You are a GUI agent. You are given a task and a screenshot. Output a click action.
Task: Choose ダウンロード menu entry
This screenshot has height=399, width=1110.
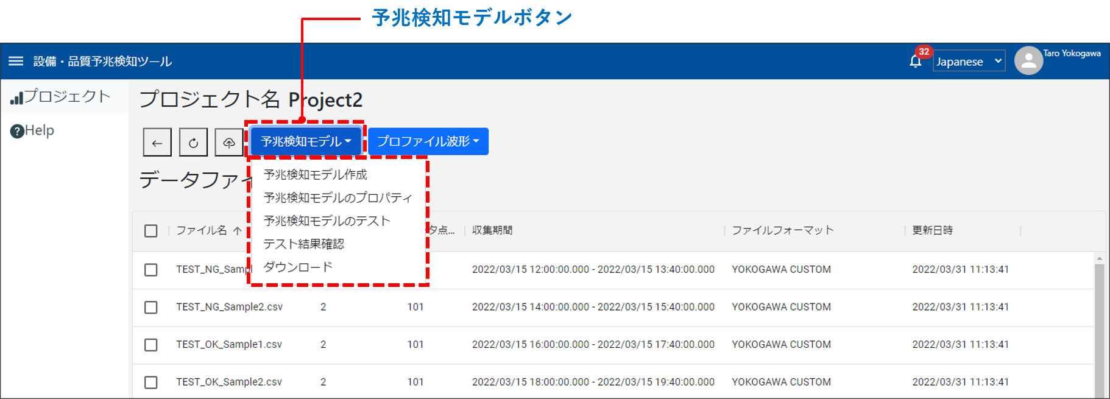click(x=298, y=267)
